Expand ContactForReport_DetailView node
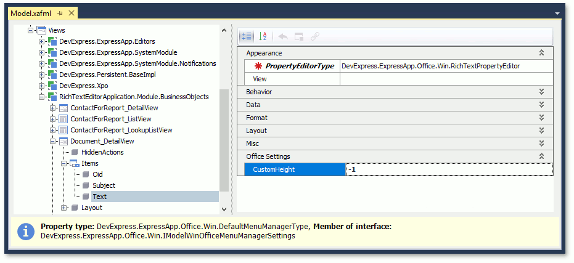This screenshot has width=574, height=263. click(x=53, y=108)
